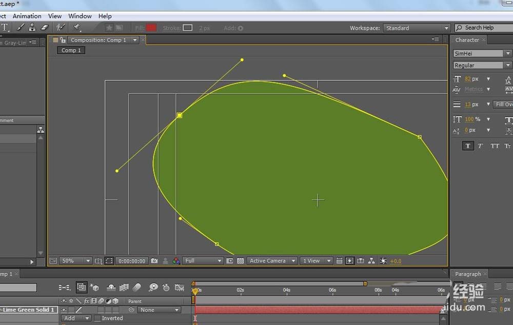Open the Stroke color swatch
Viewport: 513px width, 325px height.
tap(187, 28)
